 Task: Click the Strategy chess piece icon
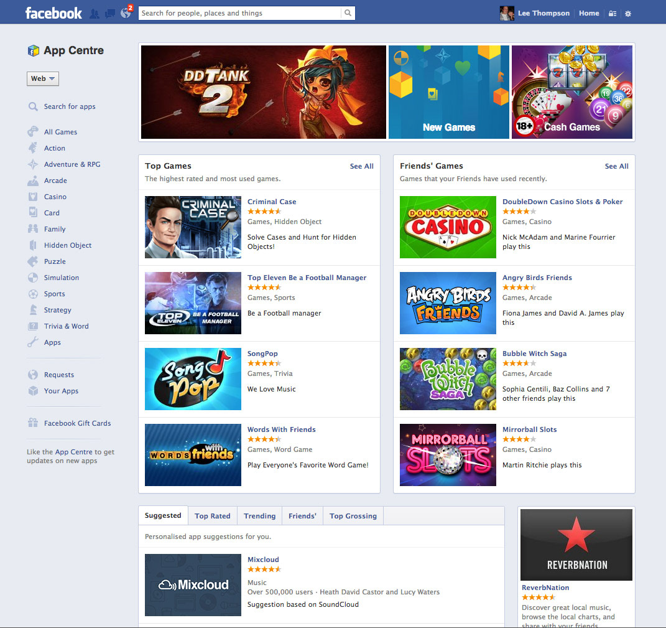33,310
